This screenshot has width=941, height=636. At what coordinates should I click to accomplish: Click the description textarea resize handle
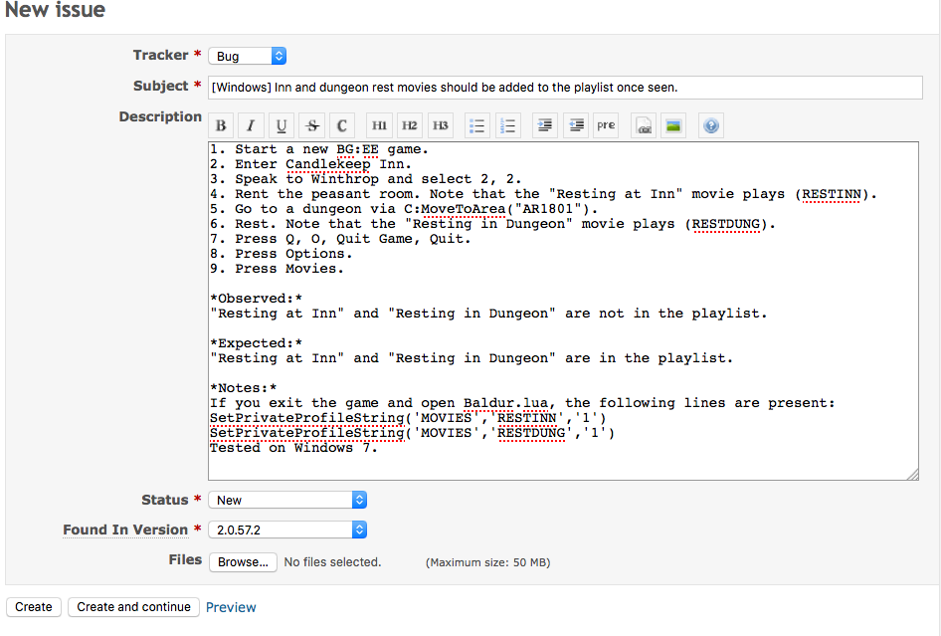click(913, 475)
